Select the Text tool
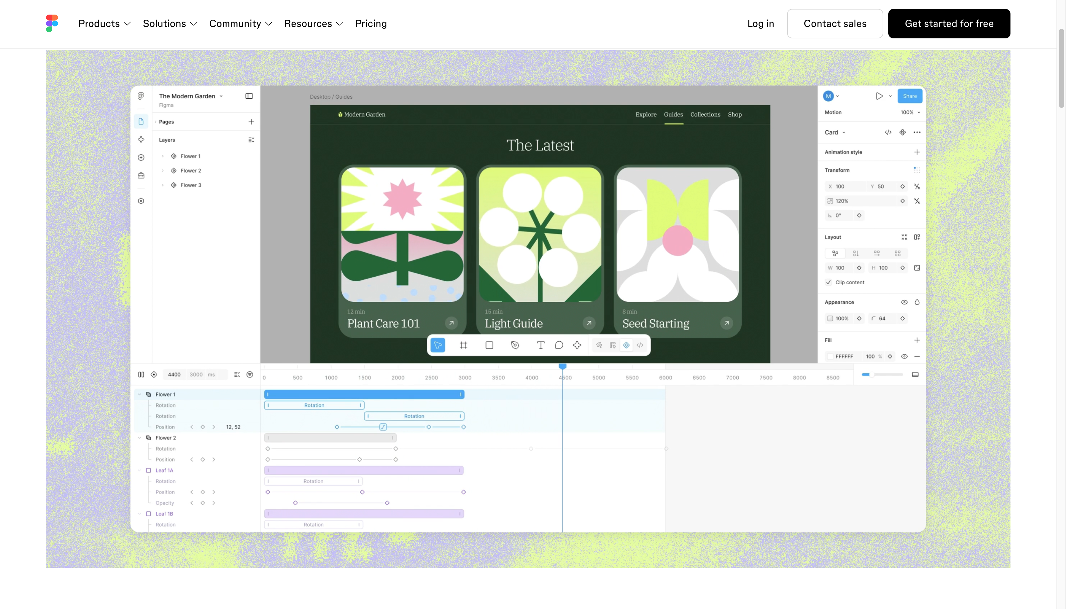Viewport: 1066px width, 609px height. [541, 345]
